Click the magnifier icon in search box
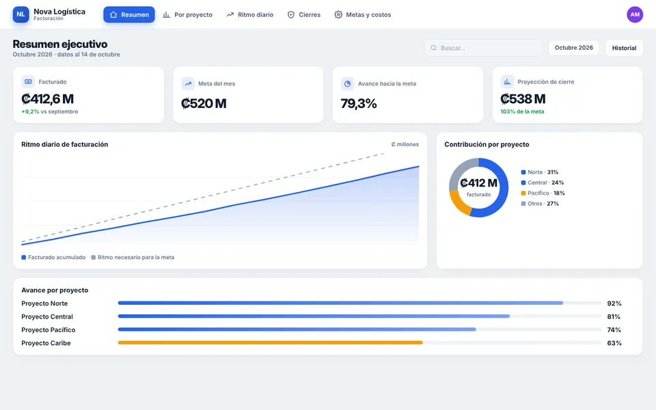The width and height of the screenshot is (656, 410). tap(434, 48)
